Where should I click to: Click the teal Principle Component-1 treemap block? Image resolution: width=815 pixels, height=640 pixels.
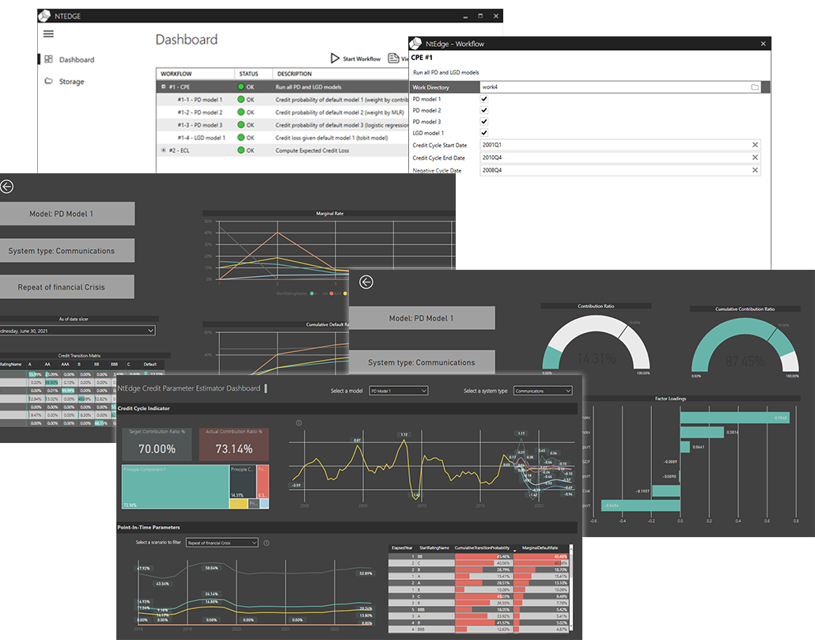175,487
